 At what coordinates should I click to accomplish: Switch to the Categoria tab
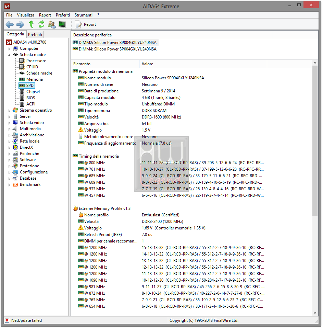coord(15,34)
